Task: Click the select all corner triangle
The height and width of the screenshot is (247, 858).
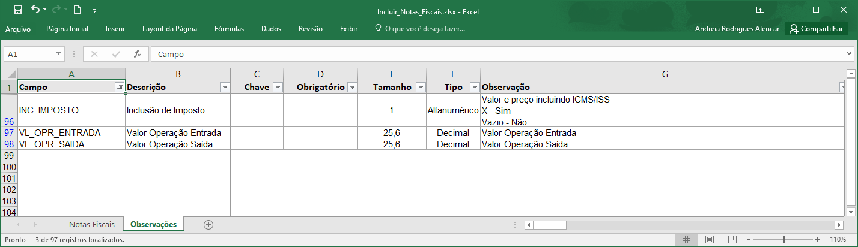Action: (x=12, y=74)
